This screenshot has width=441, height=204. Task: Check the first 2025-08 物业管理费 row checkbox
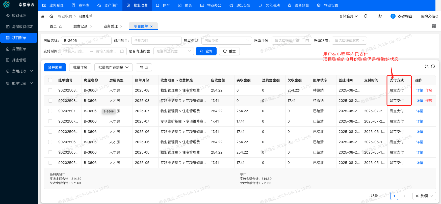click(x=50, y=90)
